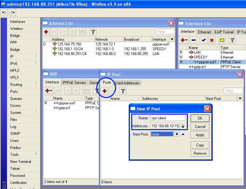The image size is (246, 189).
Task: Remove selected interface in Interface List
Action: (x=194, y=40)
